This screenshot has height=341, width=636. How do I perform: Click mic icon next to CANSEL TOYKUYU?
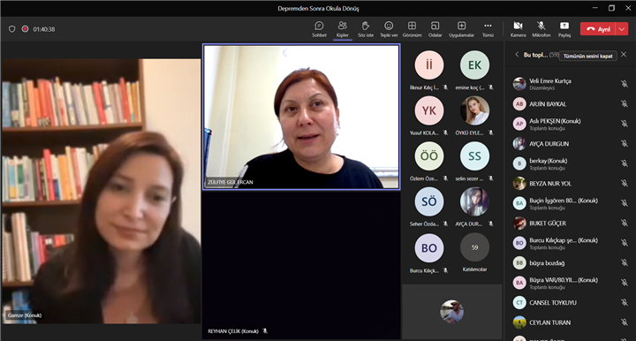coord(624,302)
